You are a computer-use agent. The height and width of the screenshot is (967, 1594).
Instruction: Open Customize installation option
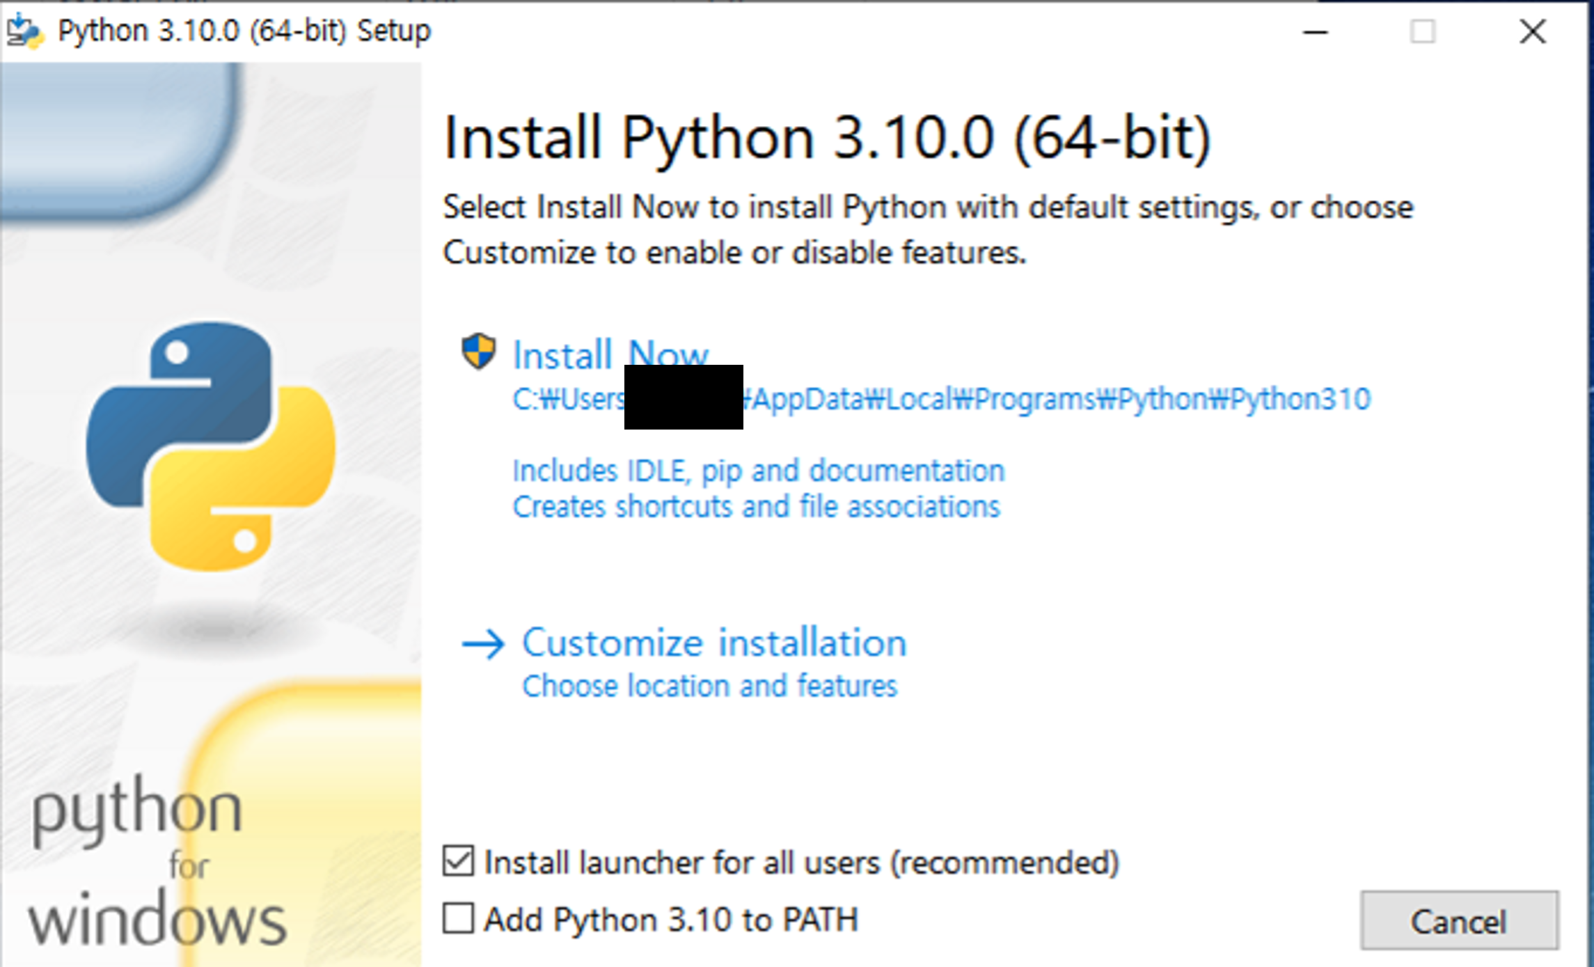[x=714, y=643]
